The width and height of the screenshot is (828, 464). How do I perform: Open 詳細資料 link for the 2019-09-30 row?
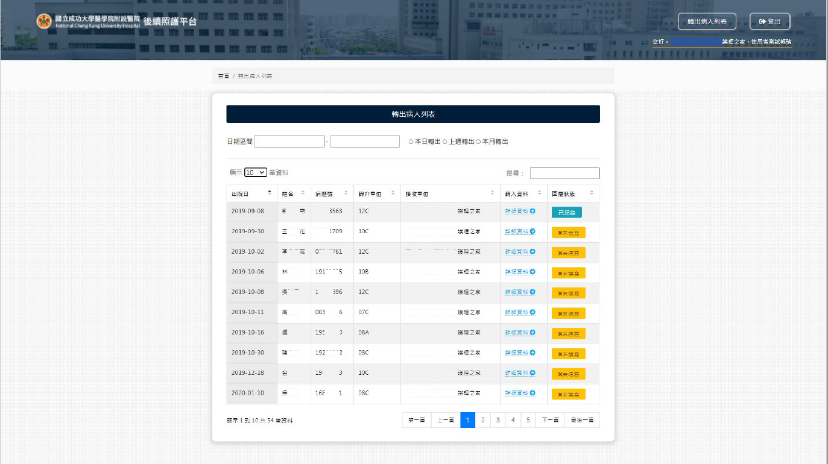[520, 231]
